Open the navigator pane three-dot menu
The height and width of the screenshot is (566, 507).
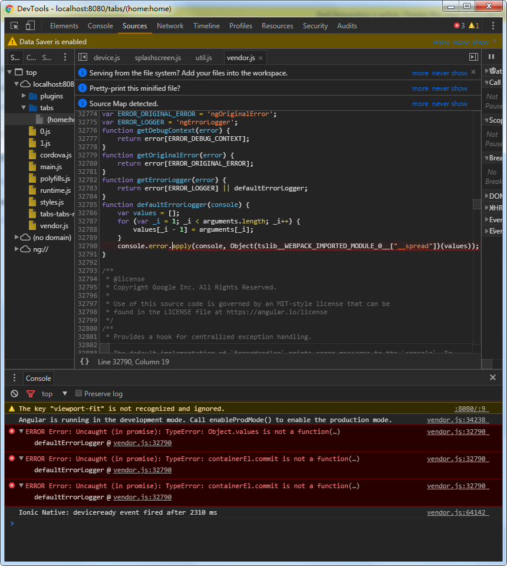[65, 57]
